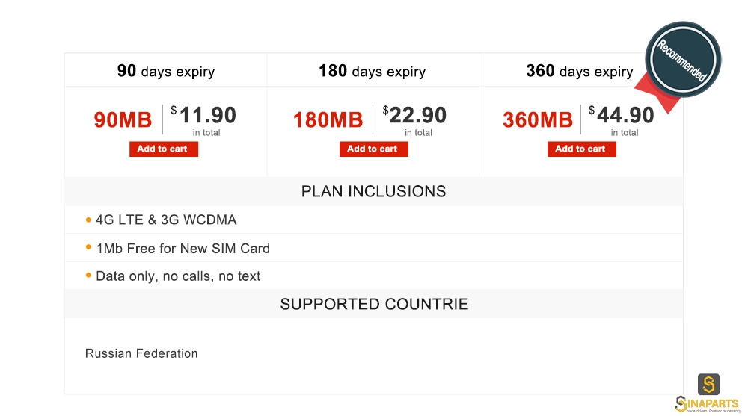Click the red 180MB data label
The width and height of the screenshot is (748, 416).
tap(328, 119)
